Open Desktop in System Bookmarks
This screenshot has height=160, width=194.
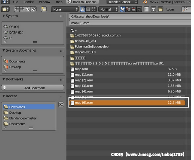tap(32, 67)
